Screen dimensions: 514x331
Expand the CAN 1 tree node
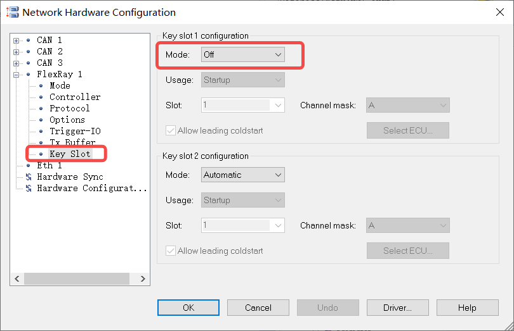tap(16, 41)
